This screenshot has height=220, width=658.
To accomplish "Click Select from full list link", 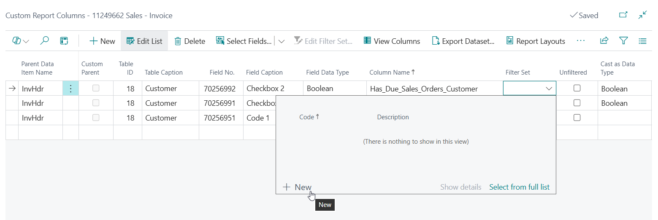I will (x=519, y=187).
